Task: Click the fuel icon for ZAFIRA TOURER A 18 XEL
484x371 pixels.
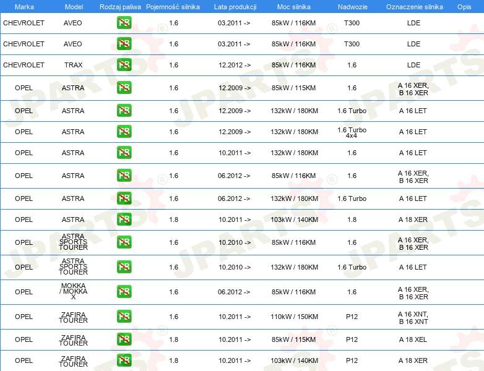Action: click(124, 339)
